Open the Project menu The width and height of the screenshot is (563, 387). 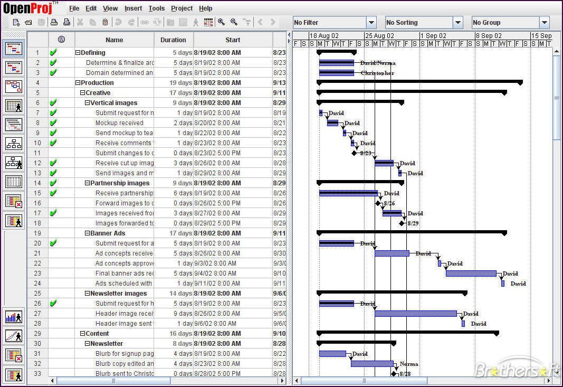[182, 8]
